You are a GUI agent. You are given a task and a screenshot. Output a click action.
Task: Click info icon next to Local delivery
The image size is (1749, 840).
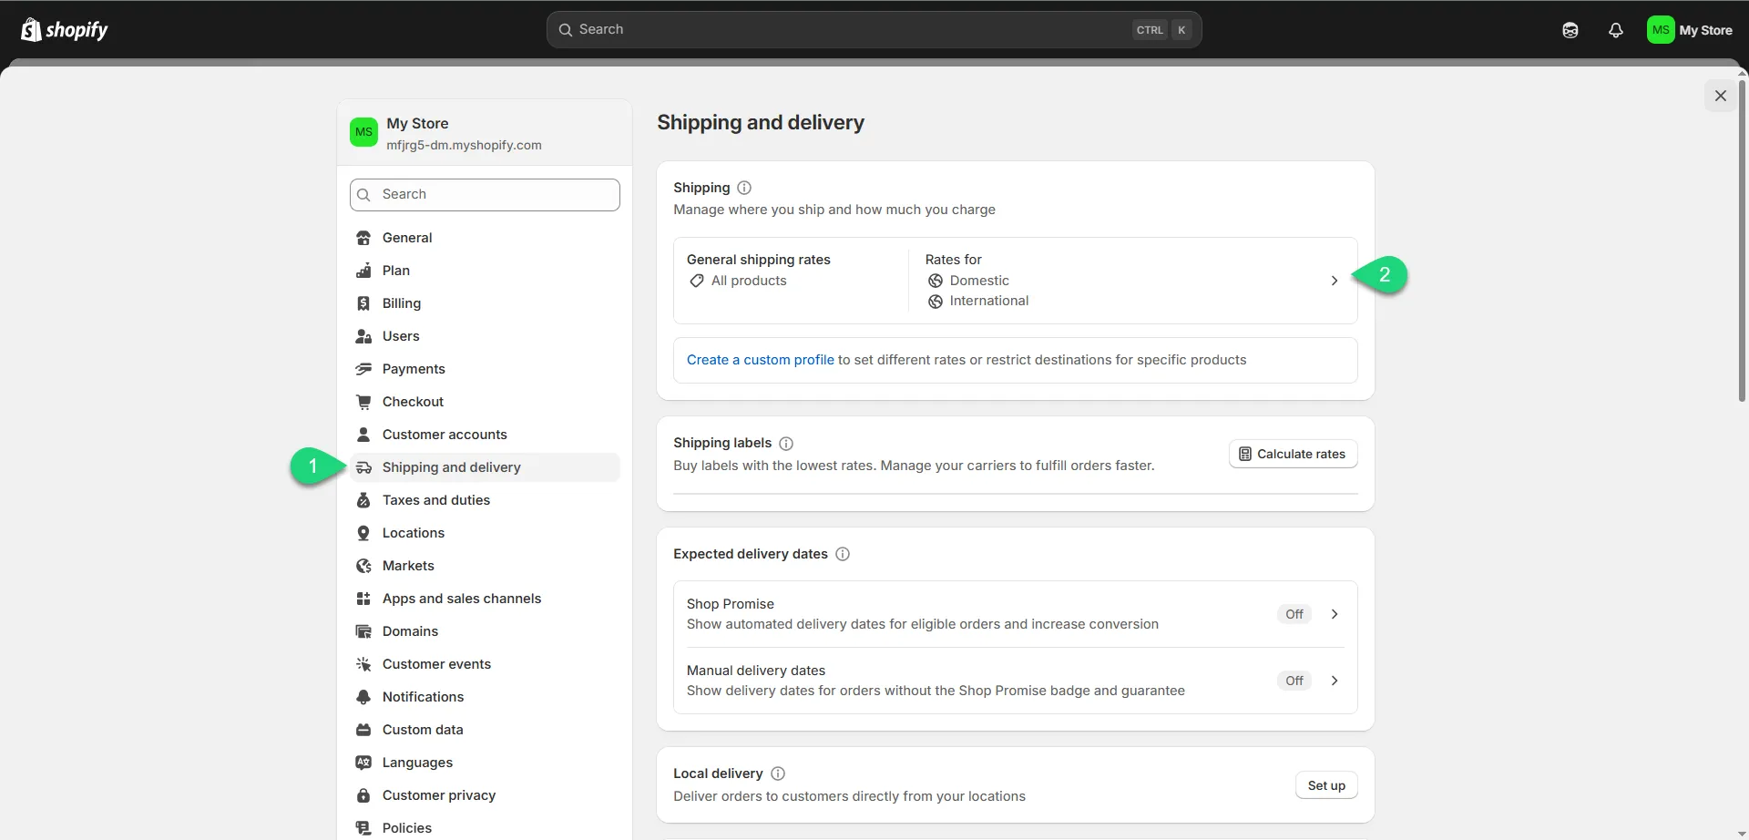[x=777, y=773]
